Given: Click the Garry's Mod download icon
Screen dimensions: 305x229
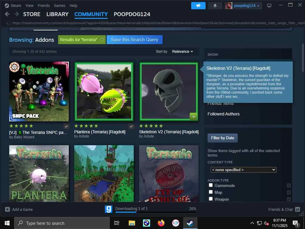Looking at the screenshot, I should [x=108, y=209].
